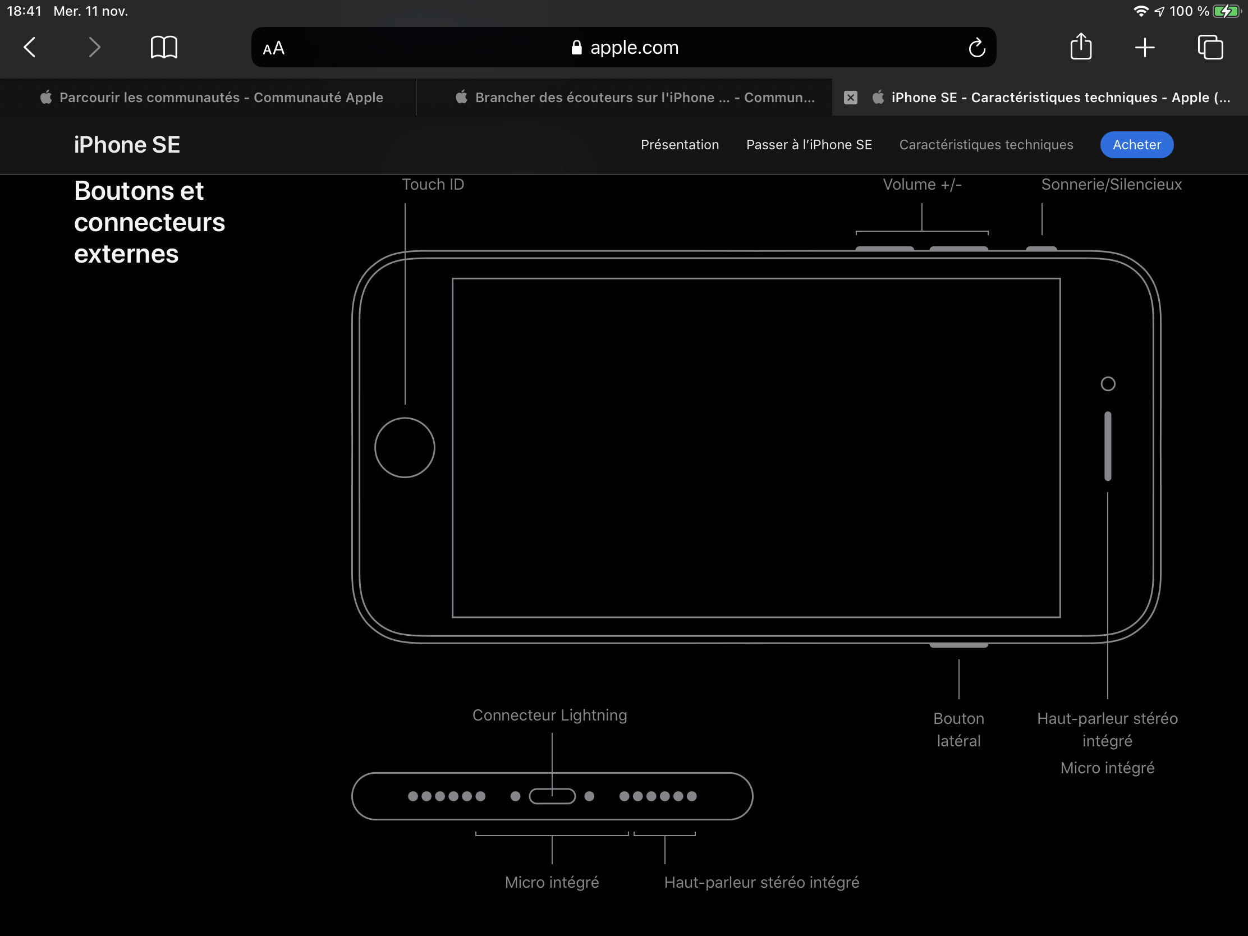Screen dimensions: 1248x936
Task: Tap the lock icon beside apple.com
Action: coord(576,48)
